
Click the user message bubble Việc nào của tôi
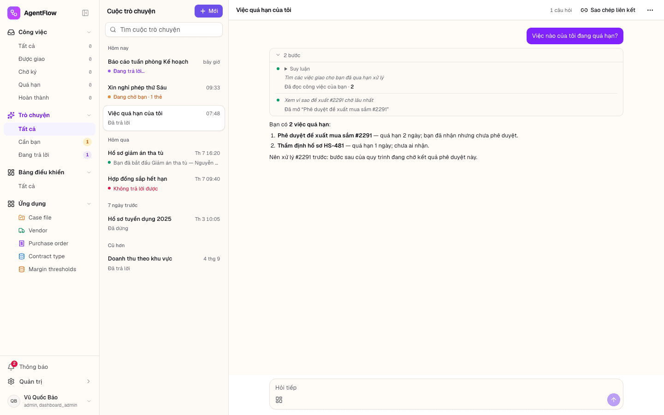575,36
